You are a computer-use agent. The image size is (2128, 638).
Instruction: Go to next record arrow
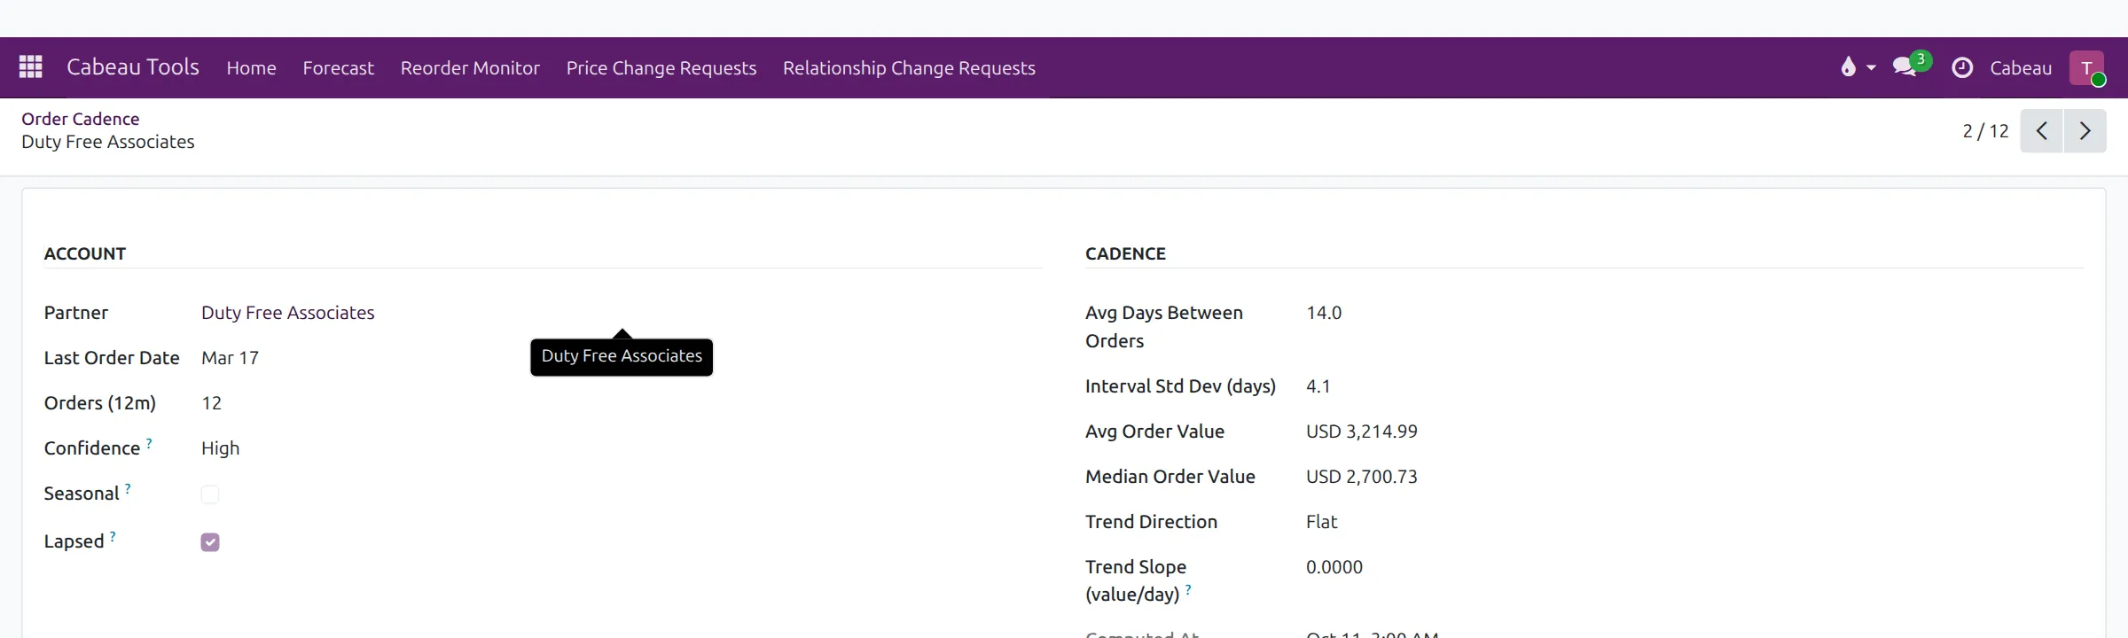tap(2085, 131)
